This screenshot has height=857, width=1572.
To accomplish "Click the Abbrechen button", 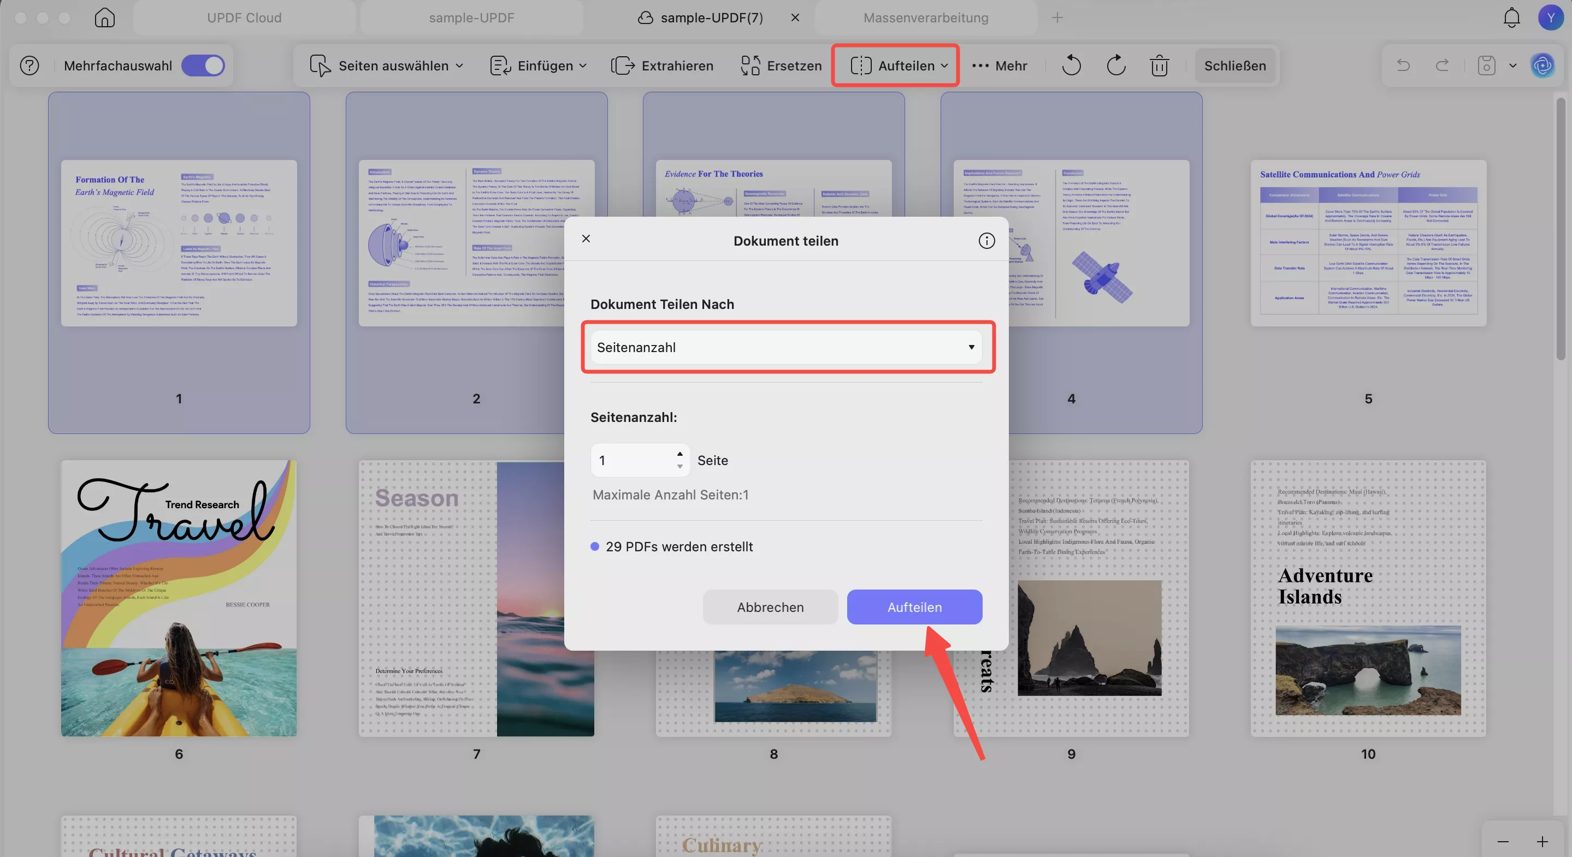I will click(x=770, y=607).
